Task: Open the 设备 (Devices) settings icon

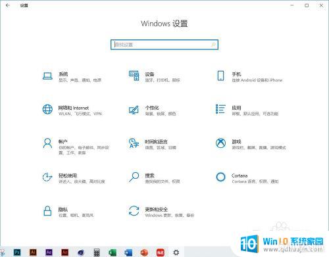Action: [134, 76]
